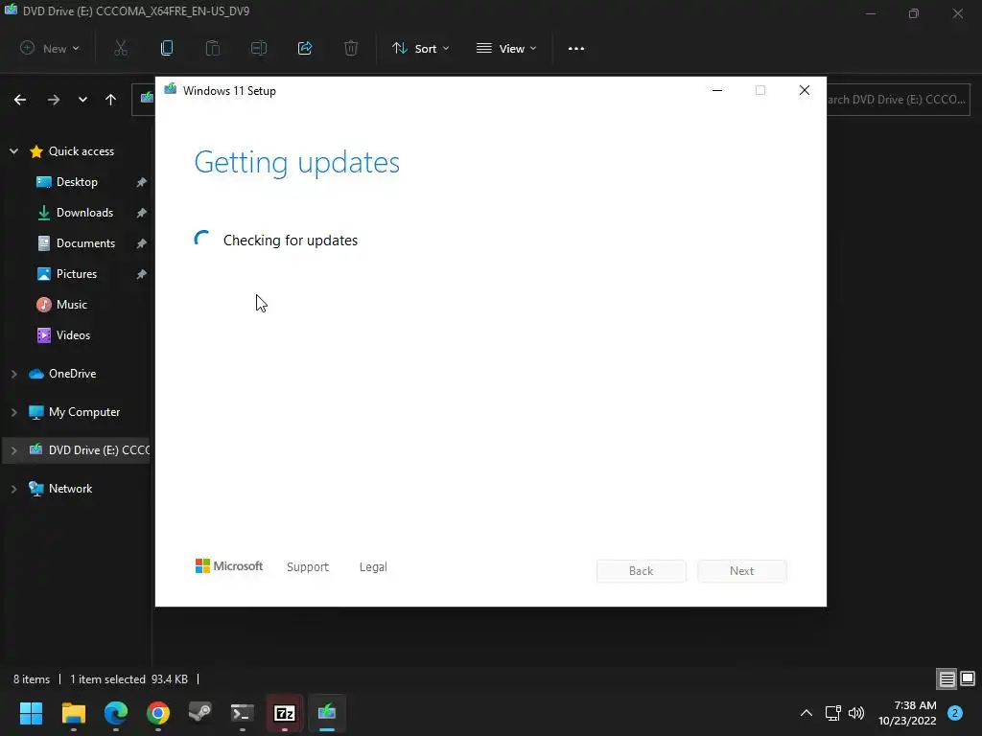Minimize the Windows 11 Setup window

717,91
